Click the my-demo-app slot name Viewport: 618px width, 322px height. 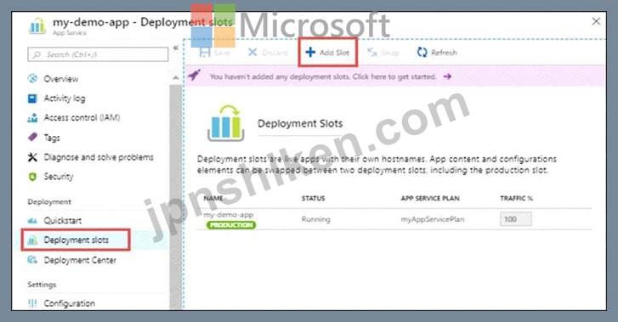click(x=229, y=215)
